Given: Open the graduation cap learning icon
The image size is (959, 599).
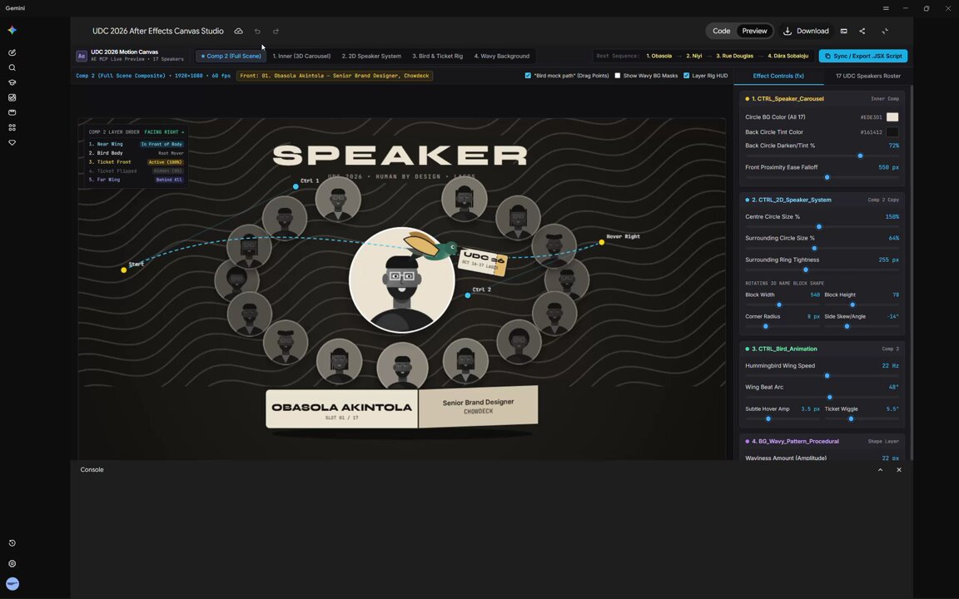Looking at the screenshot, I should pyautogui.click(x=12, y=82).
